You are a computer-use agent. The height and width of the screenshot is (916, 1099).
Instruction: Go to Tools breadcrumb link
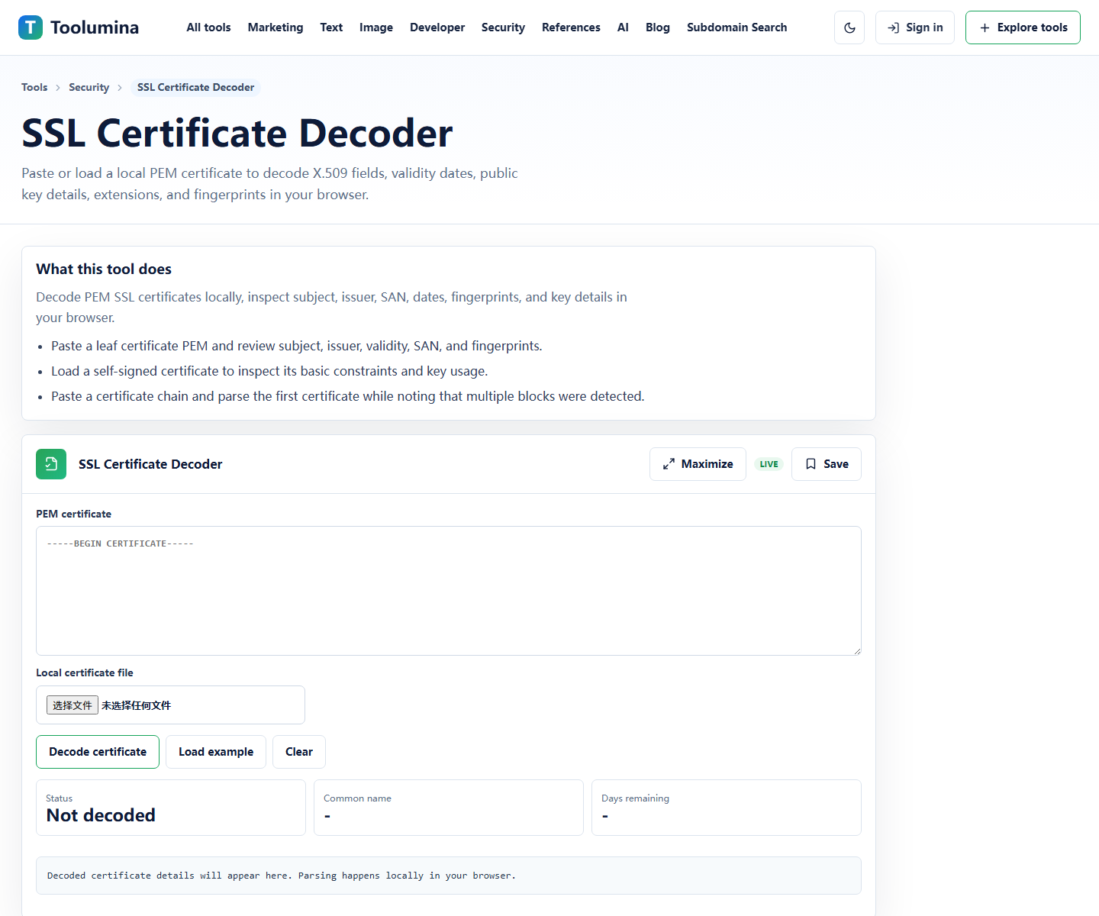(34, 87)
